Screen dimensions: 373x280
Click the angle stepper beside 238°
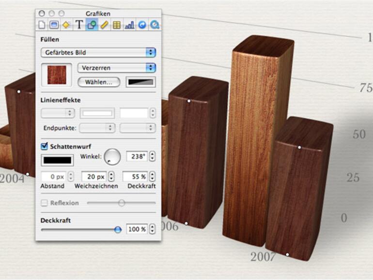(x=153, y=156)
